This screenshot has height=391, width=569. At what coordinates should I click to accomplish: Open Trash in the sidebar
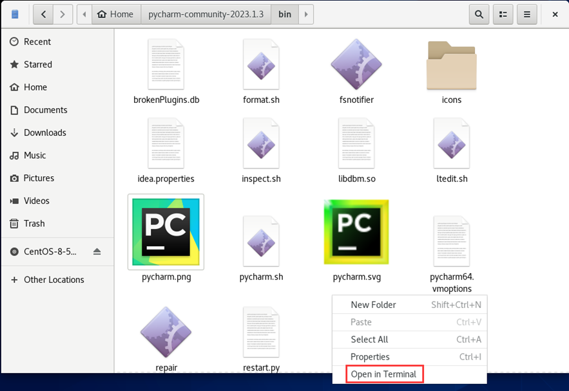(57, 224)
